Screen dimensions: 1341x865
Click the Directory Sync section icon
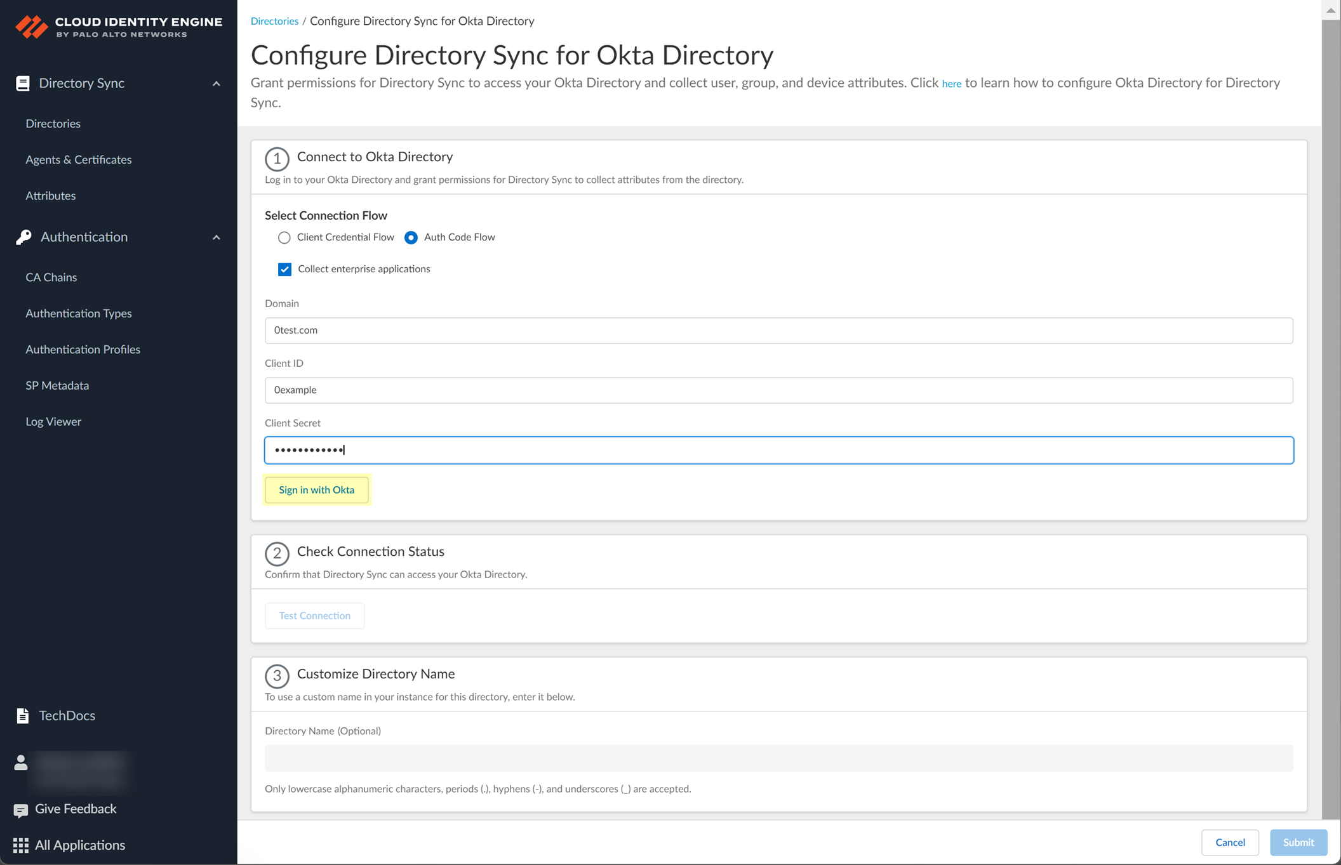(x=23, y=83)
